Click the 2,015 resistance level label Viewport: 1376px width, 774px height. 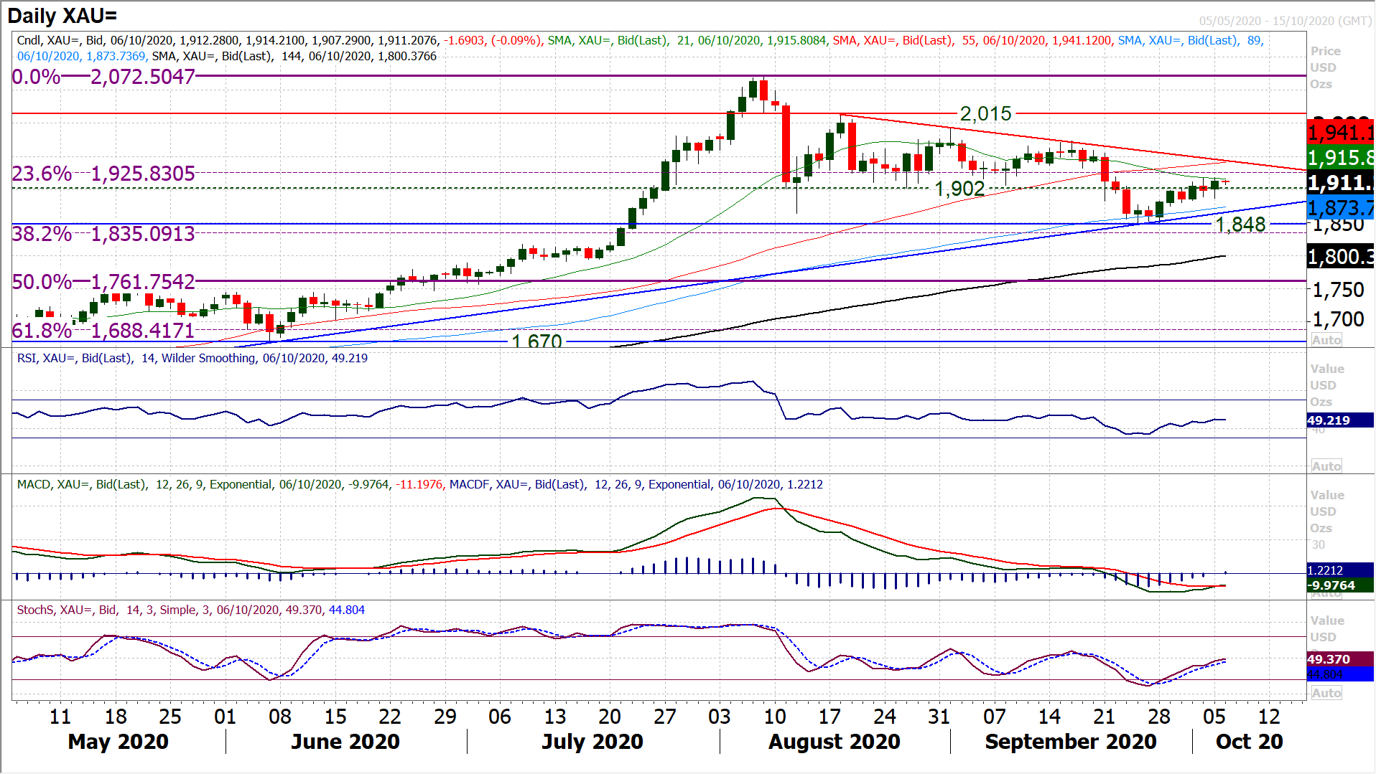point(986,113)
